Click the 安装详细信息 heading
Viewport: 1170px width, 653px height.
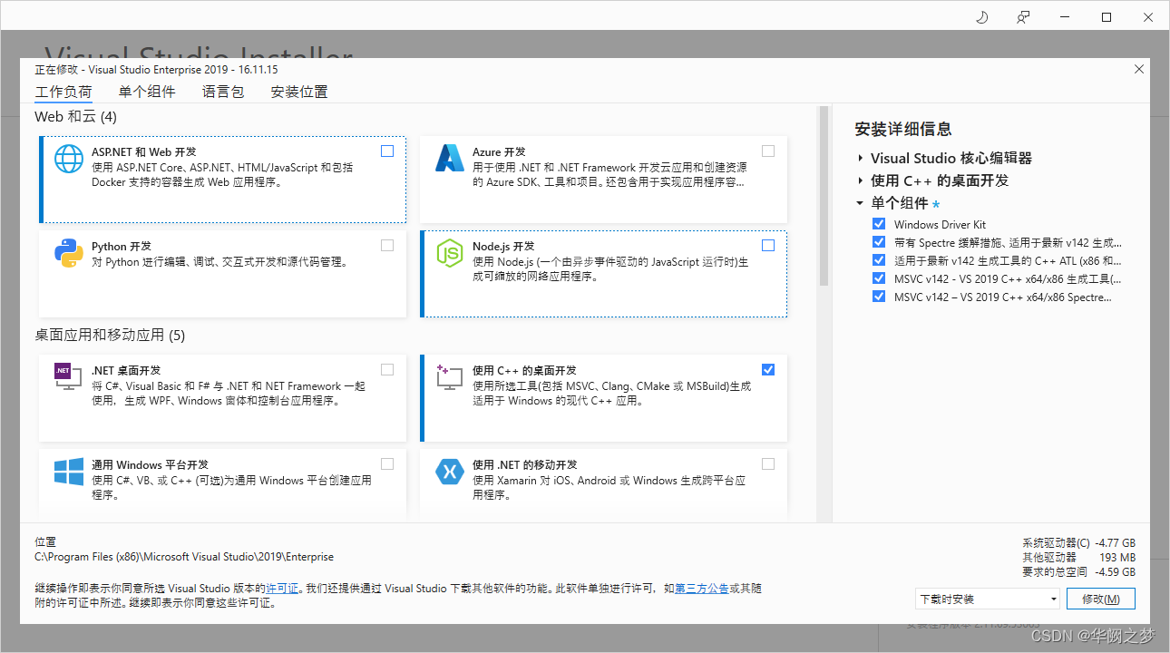tap(903, 129)
